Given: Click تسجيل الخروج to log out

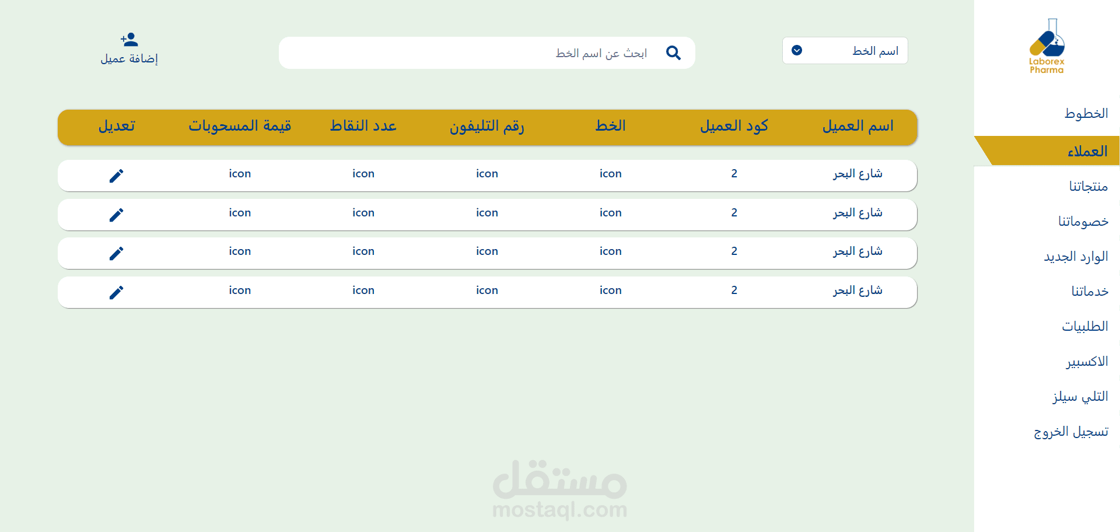Looking at the screenshot, I should click(1071, 432).
